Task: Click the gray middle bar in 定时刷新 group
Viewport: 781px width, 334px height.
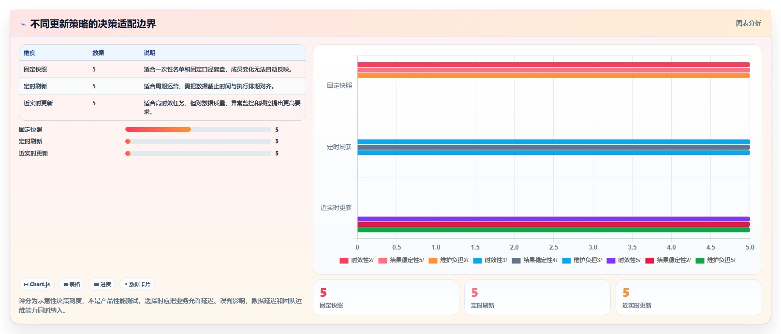Action: (554, 147)
